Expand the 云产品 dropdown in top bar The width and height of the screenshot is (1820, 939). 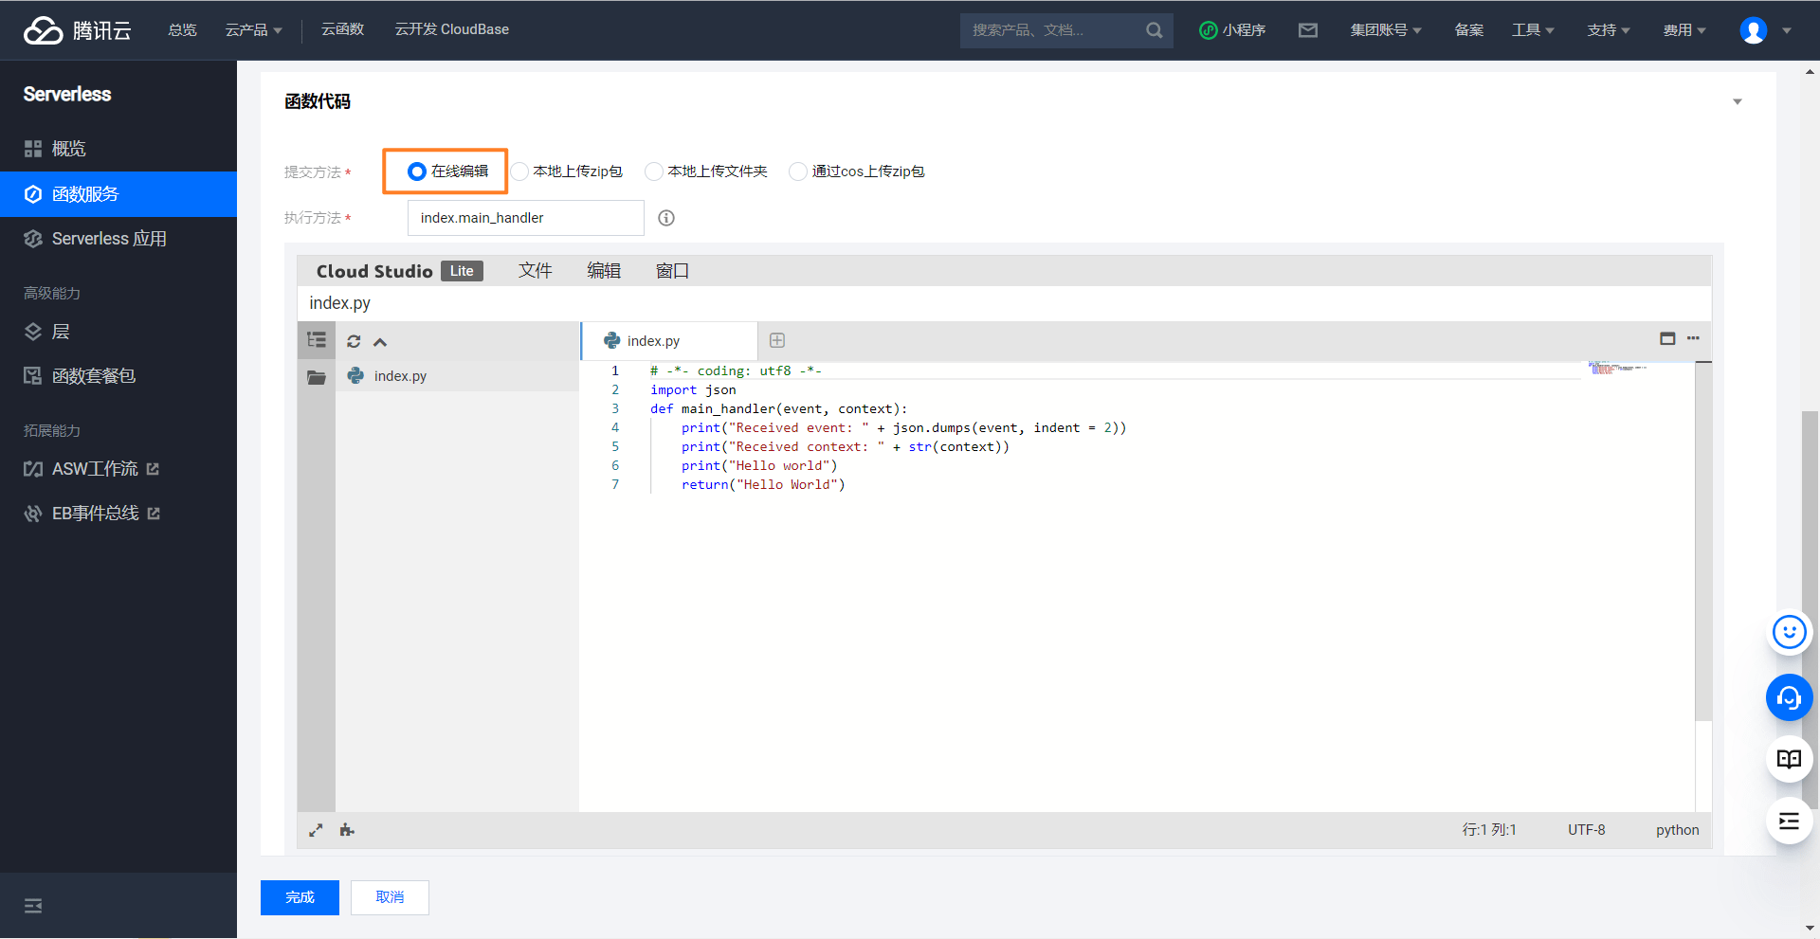[x=253, y=30]
